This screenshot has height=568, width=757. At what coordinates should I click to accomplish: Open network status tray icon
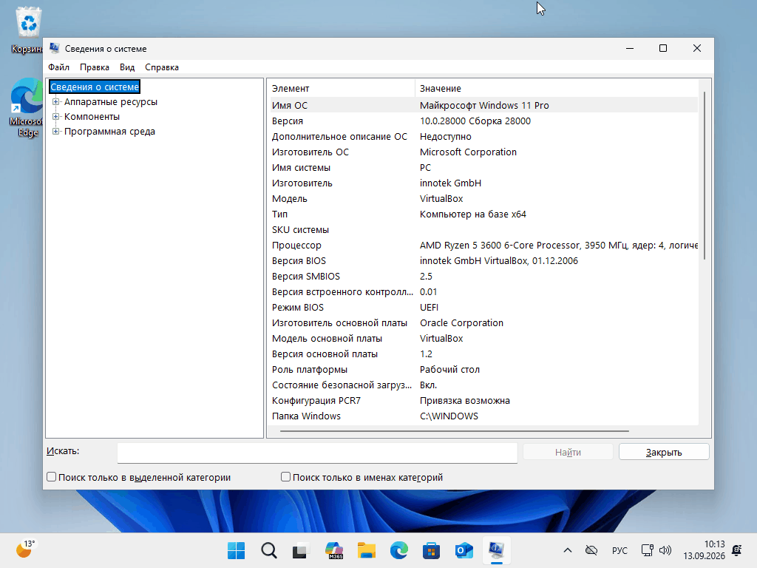[x=647, y=550]
